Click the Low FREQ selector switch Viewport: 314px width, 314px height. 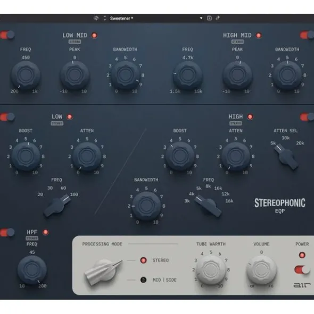coord(57,205)
